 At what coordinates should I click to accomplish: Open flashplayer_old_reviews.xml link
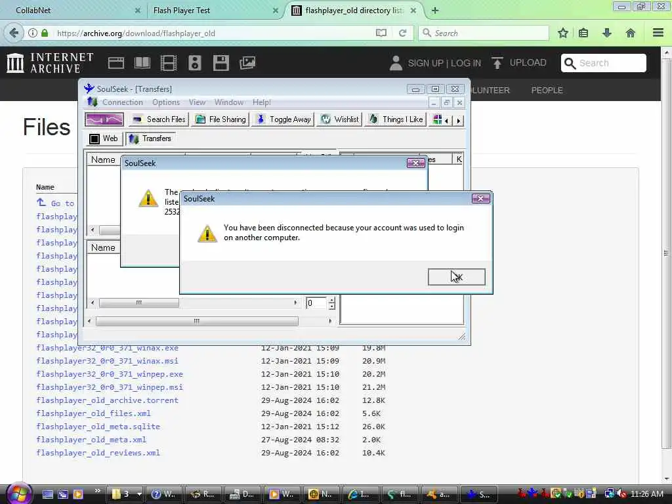[x=98, y=453]
